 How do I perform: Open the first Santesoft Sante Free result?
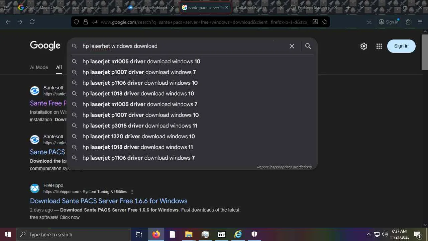pos(48,103)
